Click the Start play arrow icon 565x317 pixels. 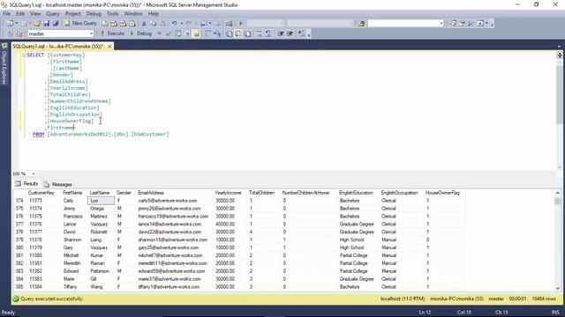point(241,24)
